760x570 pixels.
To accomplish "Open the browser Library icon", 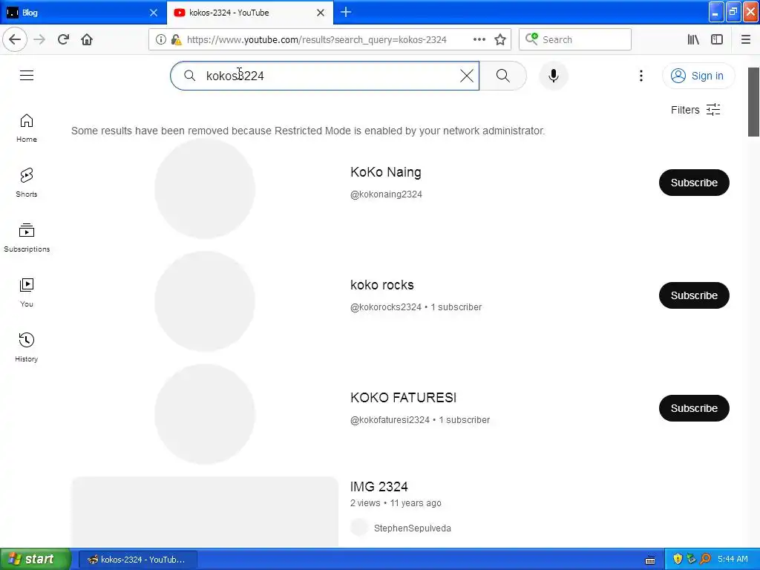I will (693, 39).
